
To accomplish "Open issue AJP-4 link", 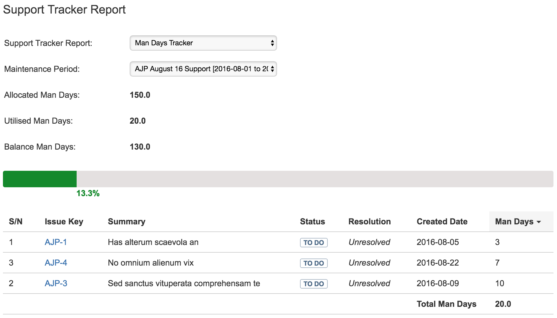I will 56,263.
